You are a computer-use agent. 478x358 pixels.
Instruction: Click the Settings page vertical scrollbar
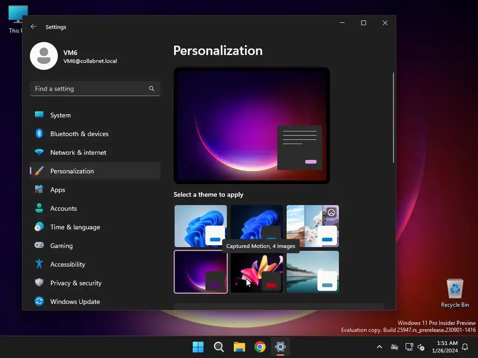point(393,118)
